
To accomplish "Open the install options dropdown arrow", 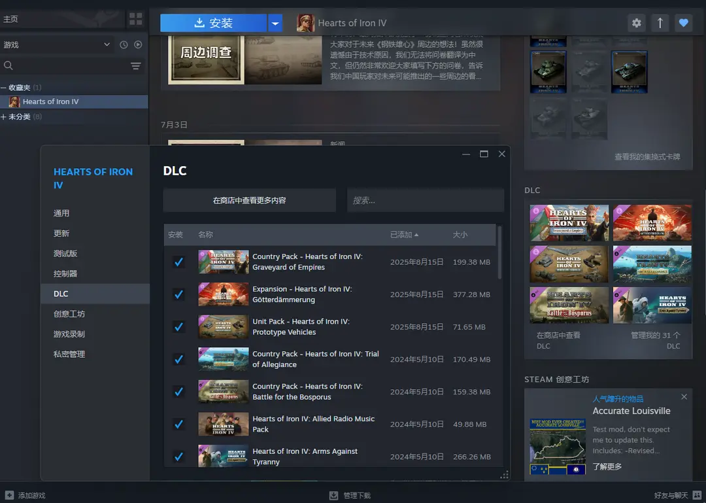I will 276,23.
